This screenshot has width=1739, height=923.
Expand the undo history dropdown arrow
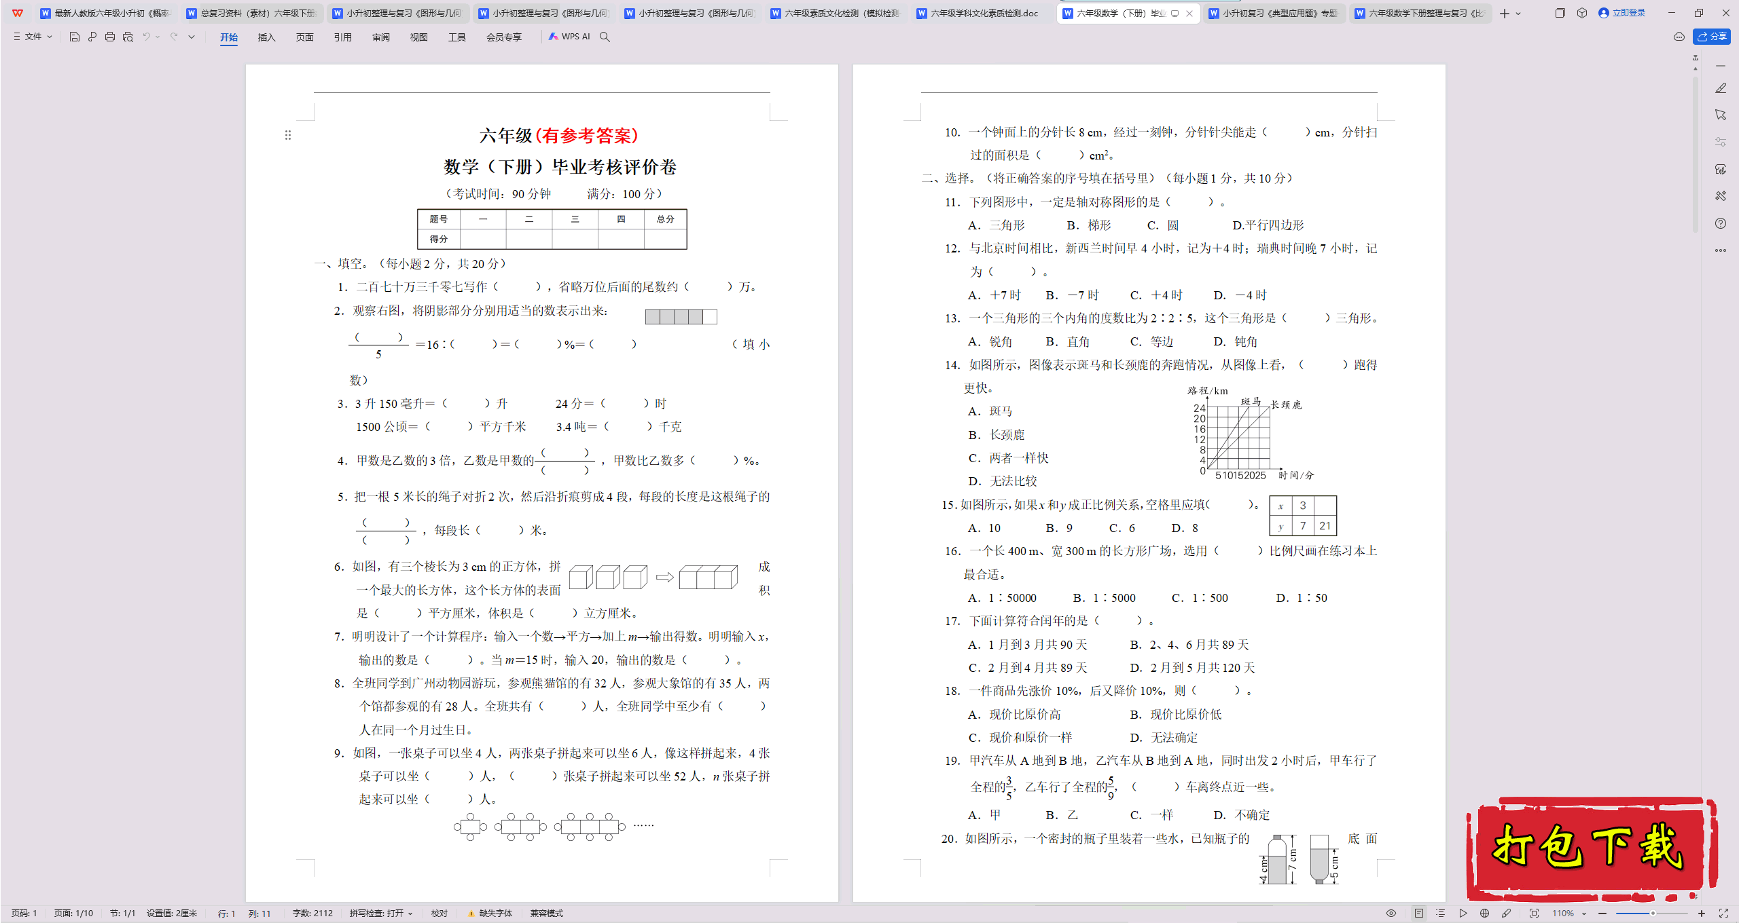[158, 37]
